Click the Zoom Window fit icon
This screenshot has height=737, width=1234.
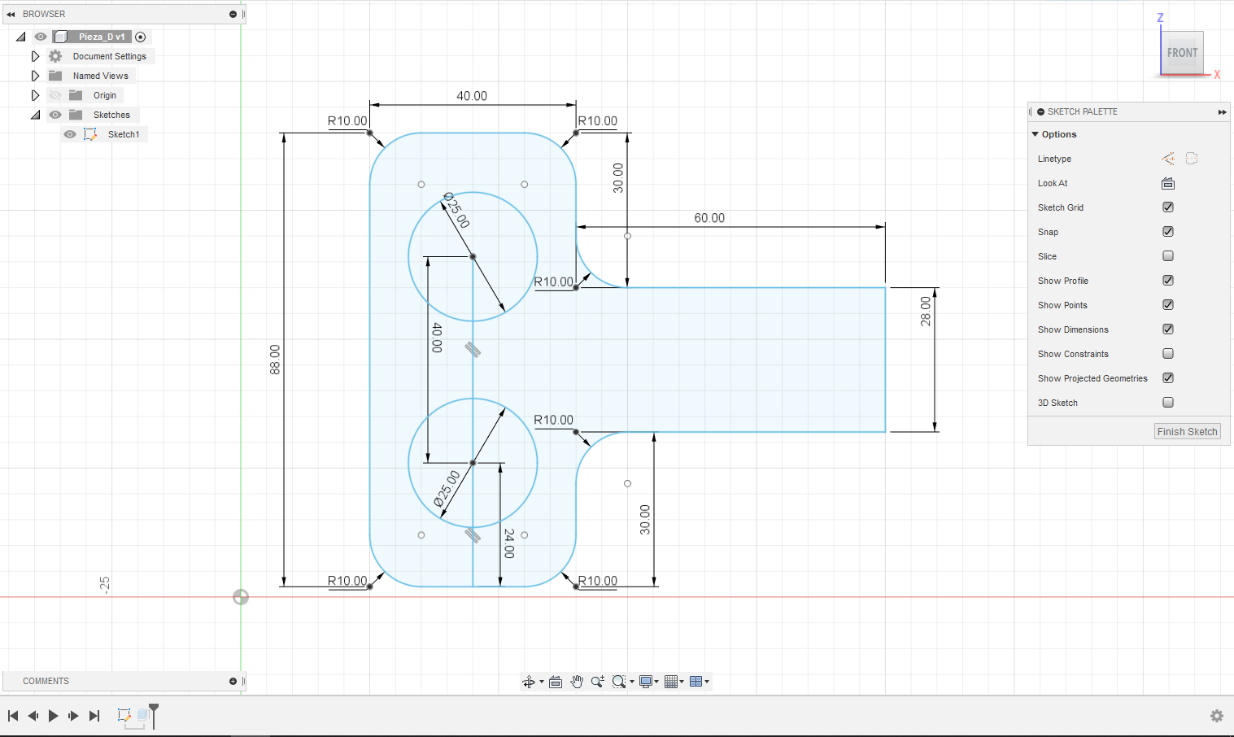[619, 682]
